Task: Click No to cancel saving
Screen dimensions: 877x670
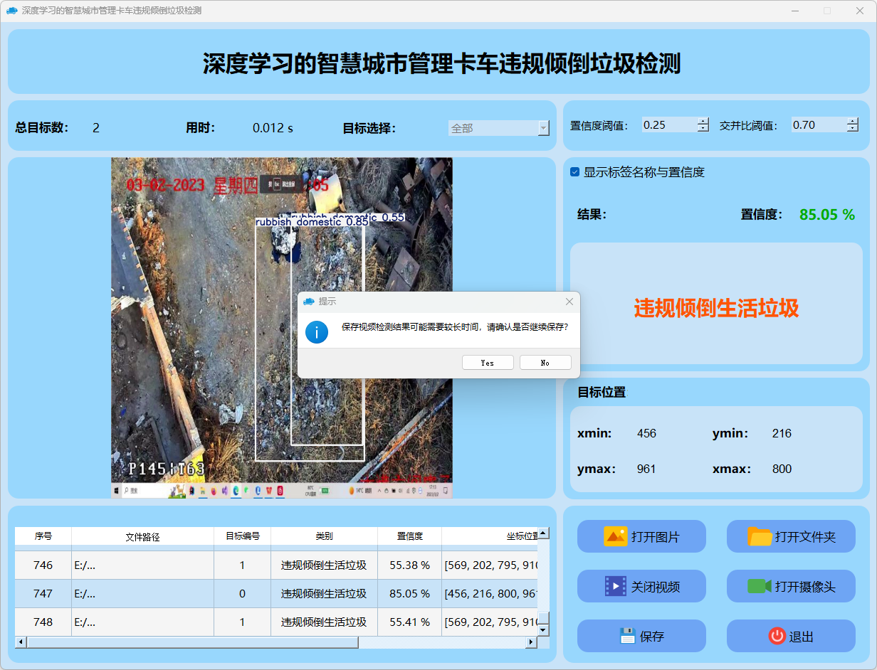Action: 545,363
